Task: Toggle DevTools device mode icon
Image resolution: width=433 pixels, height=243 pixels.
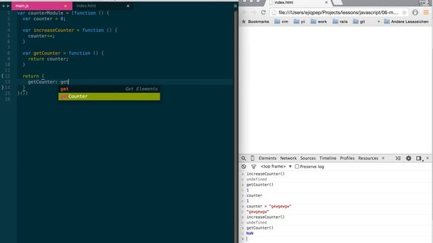Action: point(252,158)
